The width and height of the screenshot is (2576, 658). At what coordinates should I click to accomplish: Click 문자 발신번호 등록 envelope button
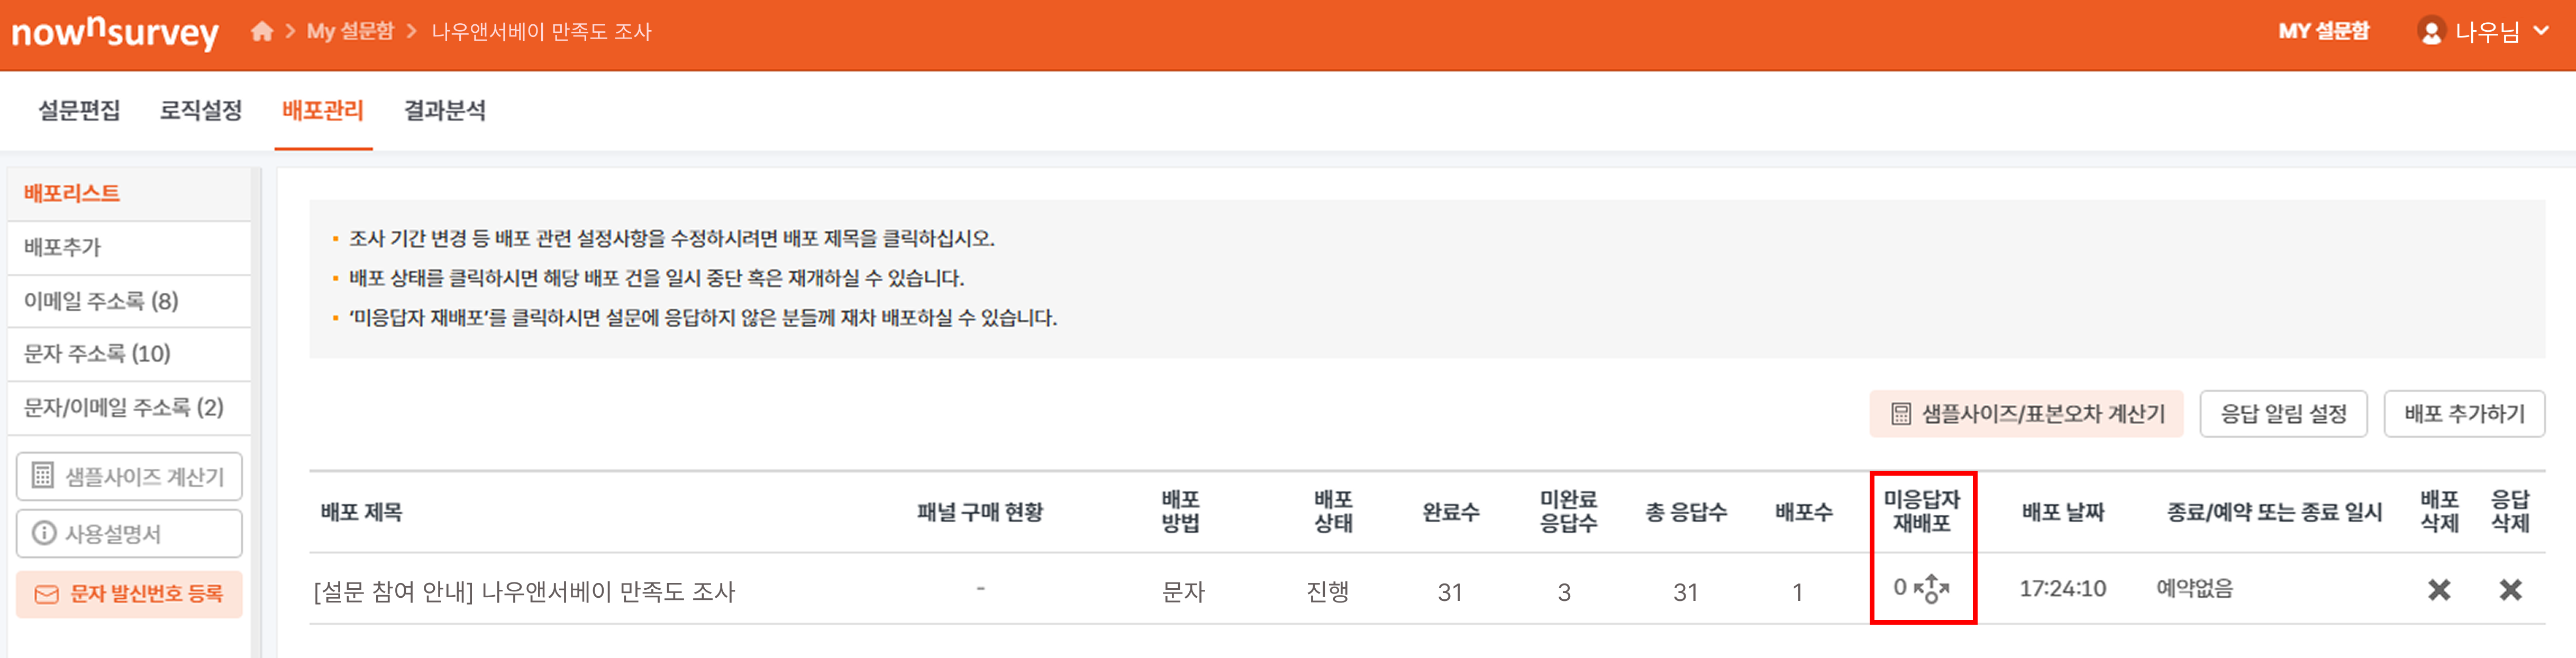coord(129,594)
